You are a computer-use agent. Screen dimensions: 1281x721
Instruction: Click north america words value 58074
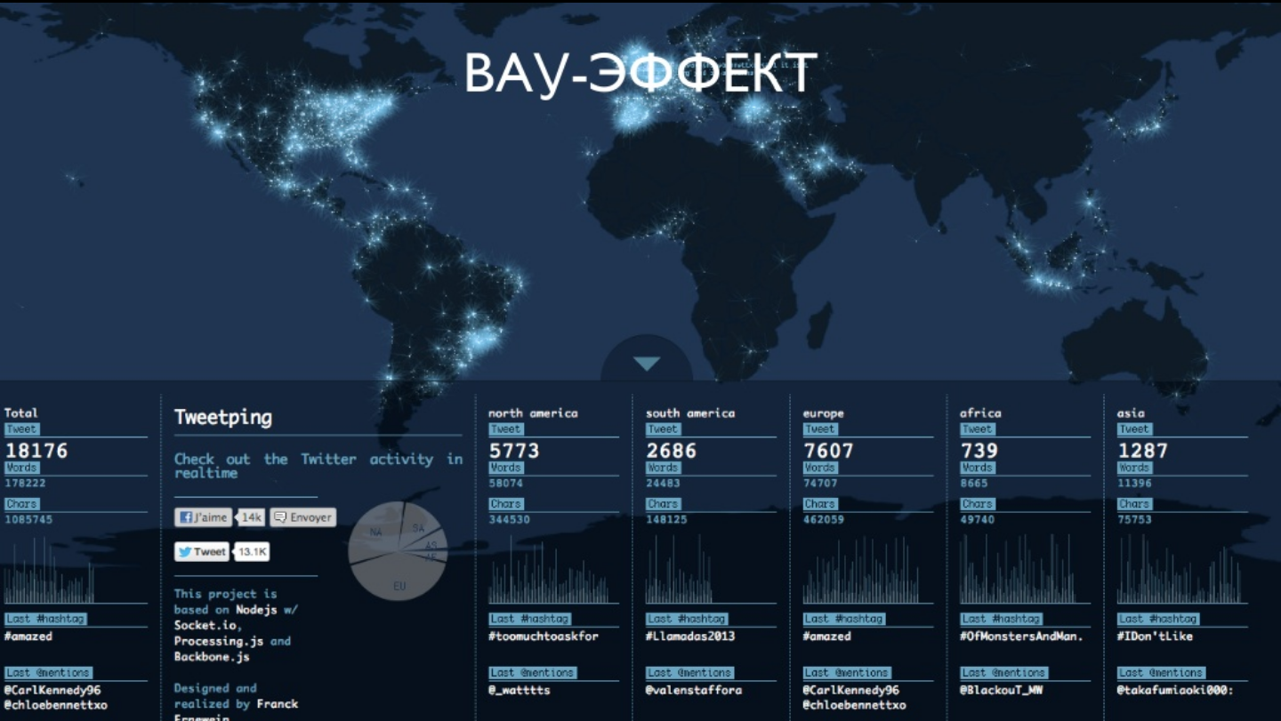point(506,484)
